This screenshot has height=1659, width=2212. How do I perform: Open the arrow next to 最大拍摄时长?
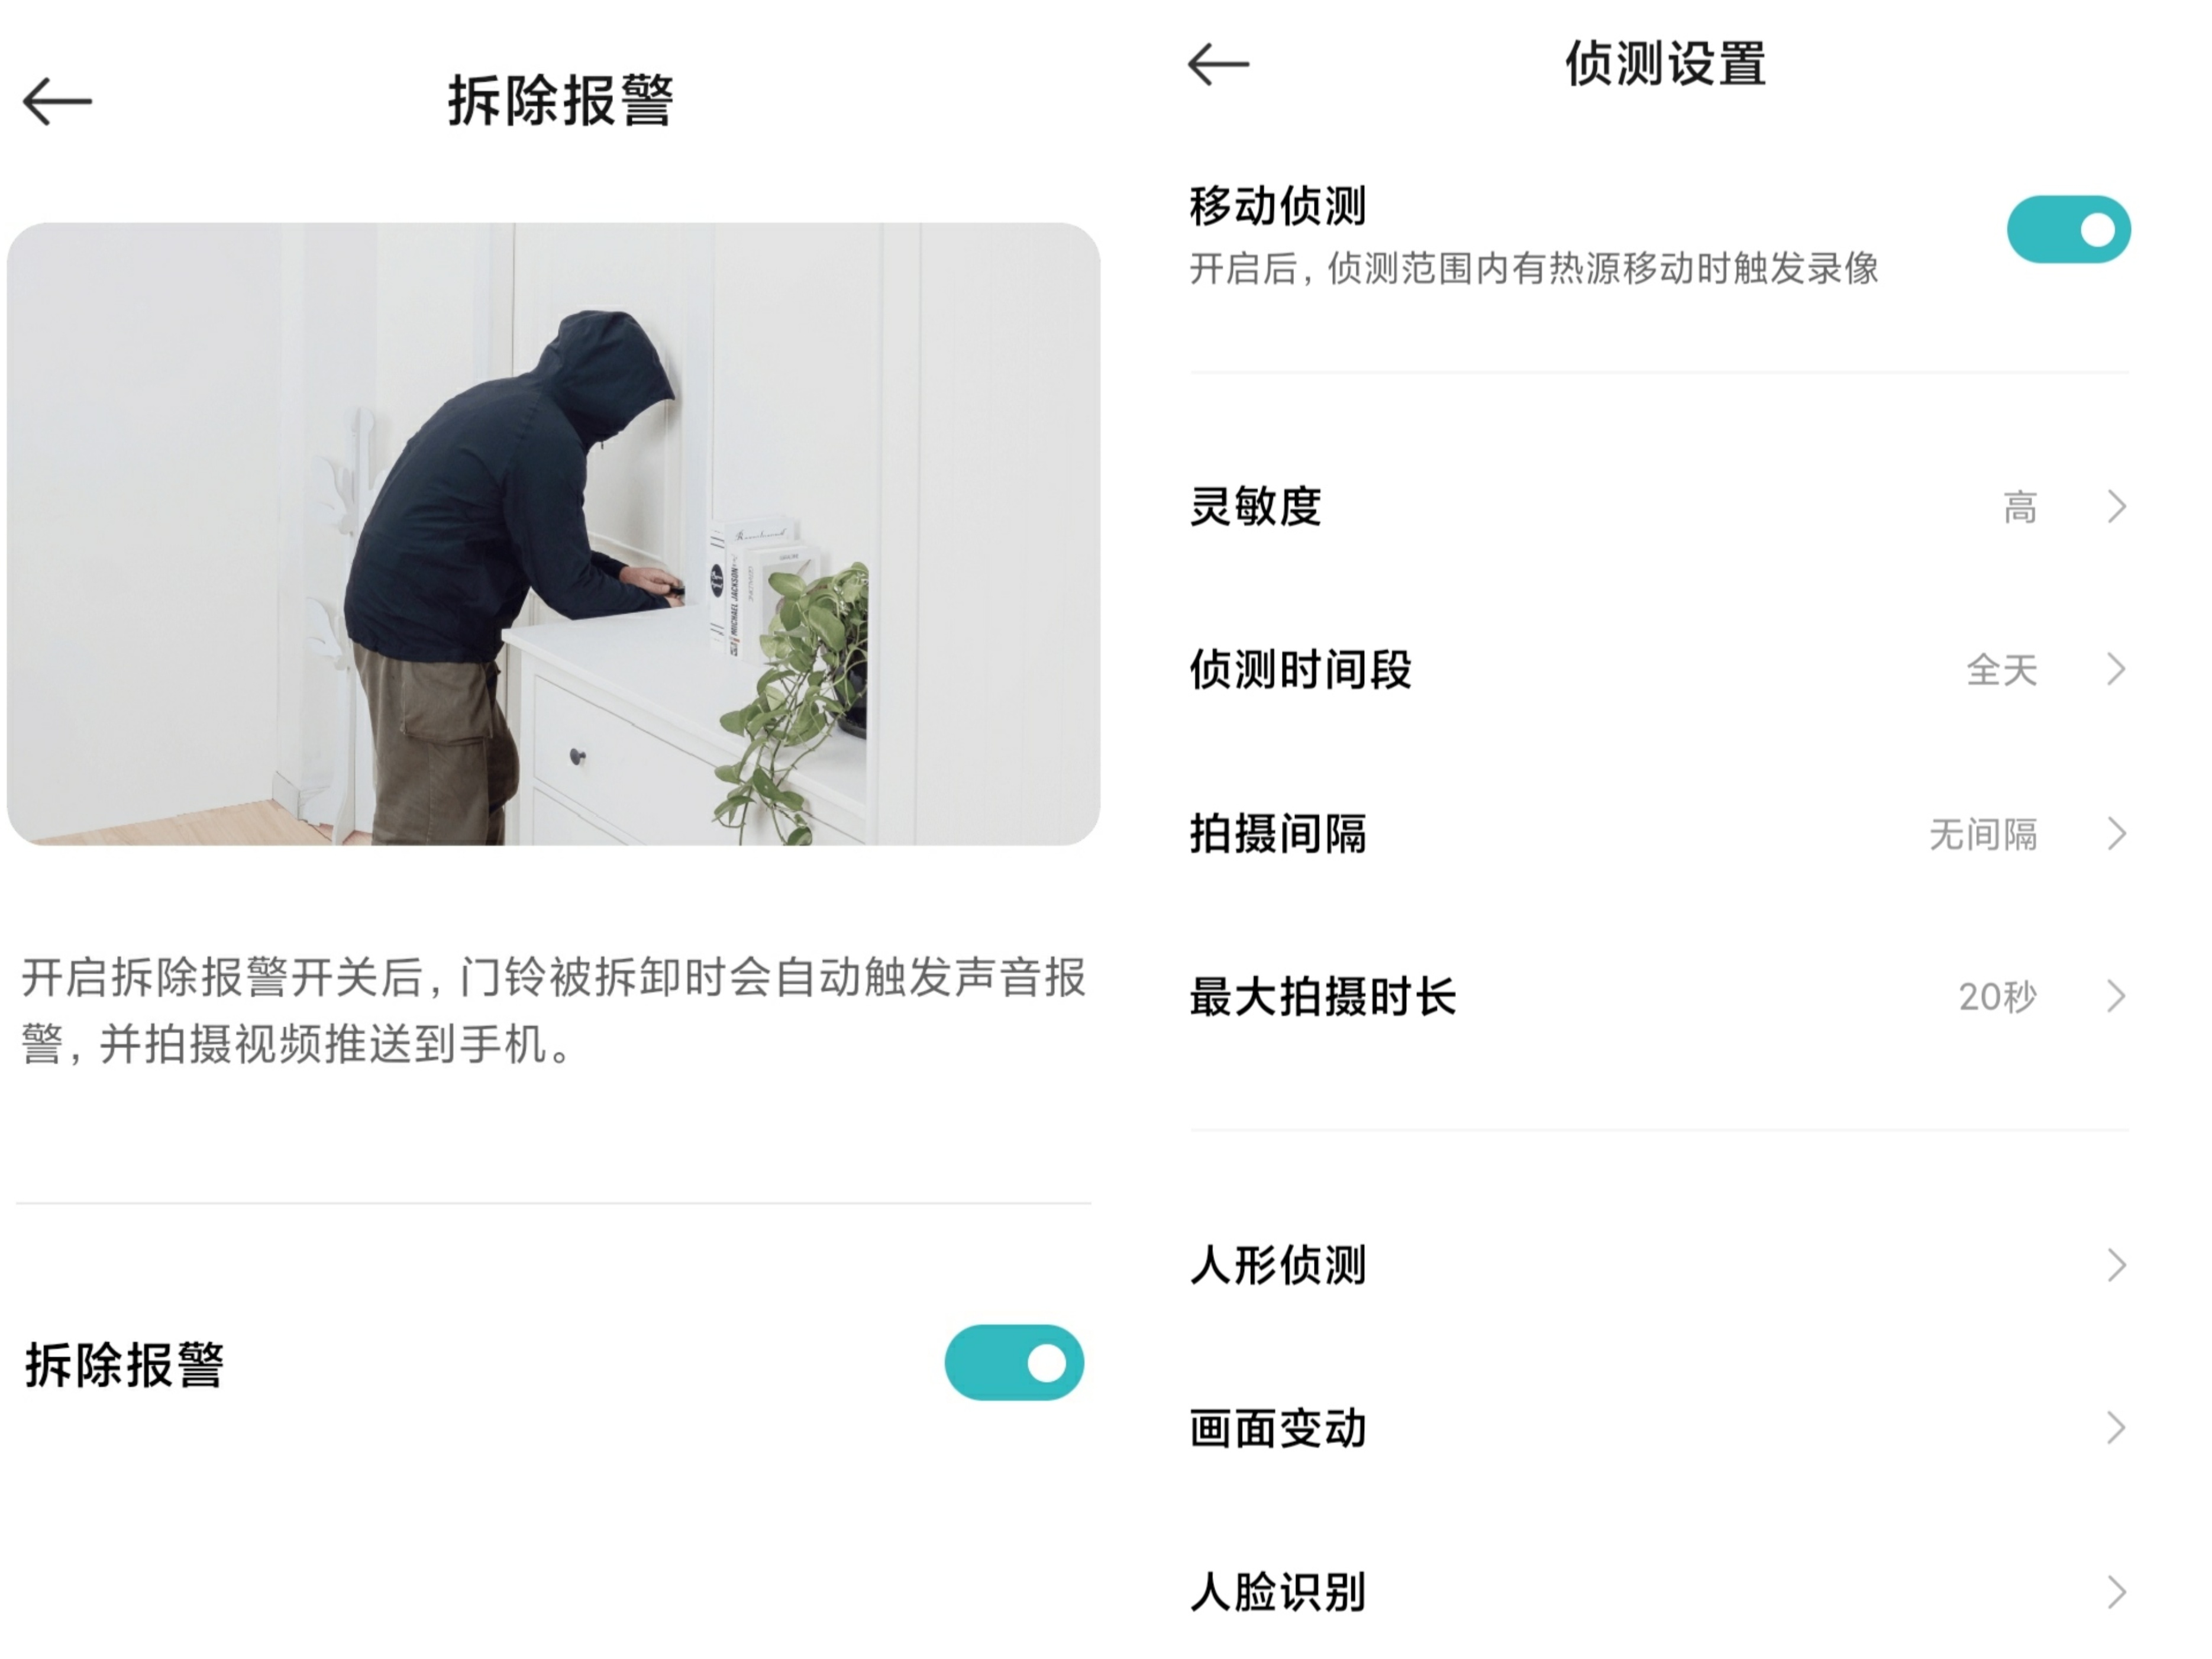click(x=2116, y=996)
